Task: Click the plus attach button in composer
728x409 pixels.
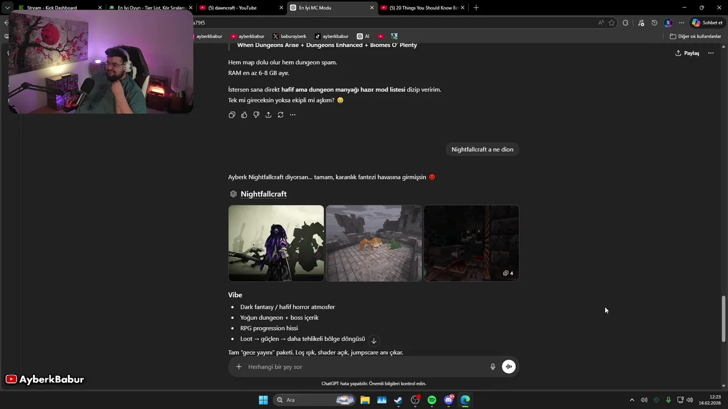Action: (x=239, y=367)
